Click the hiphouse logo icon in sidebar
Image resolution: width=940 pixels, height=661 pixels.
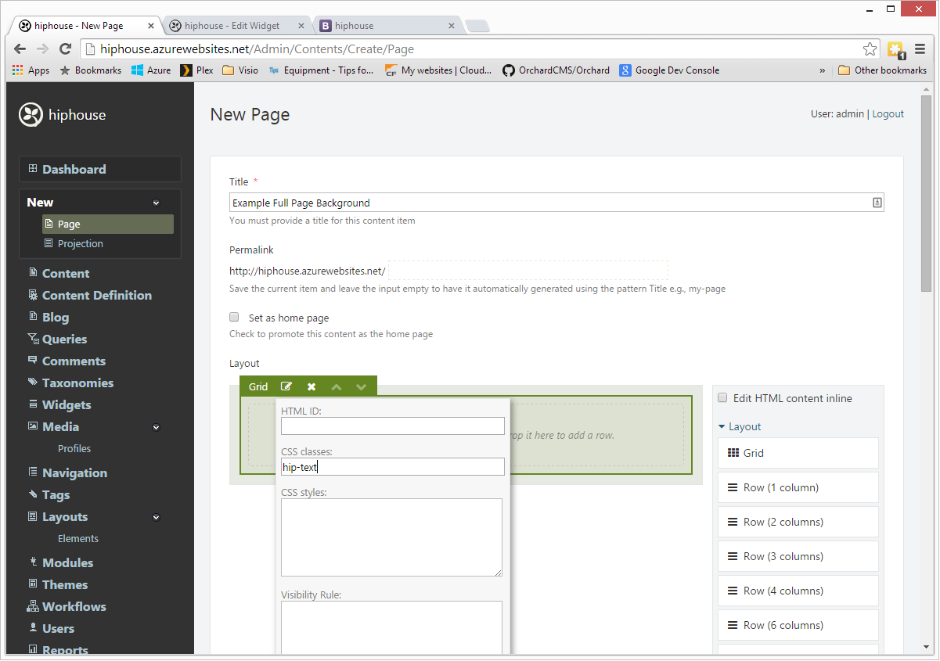tap(31, 115)
